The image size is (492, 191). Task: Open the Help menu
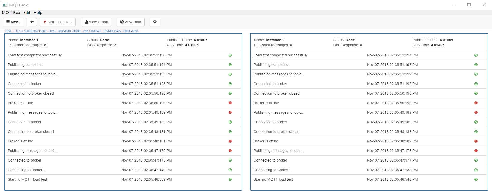point(38,12)
